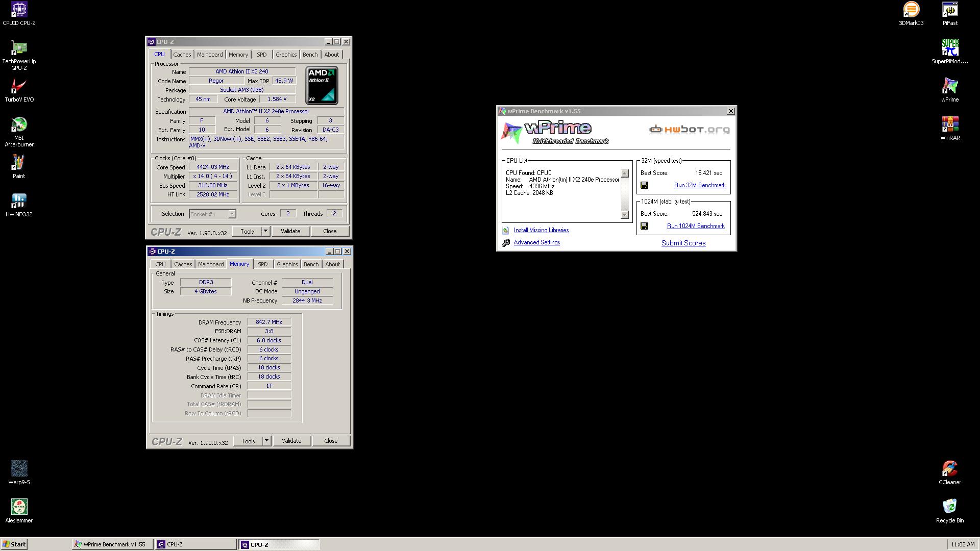Select Bench tab in top CPU-Z
The image size is (980, 551).
coord(310,55)
